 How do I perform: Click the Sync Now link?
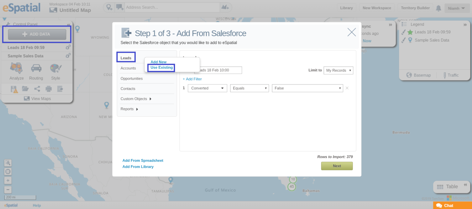(367, 41)
